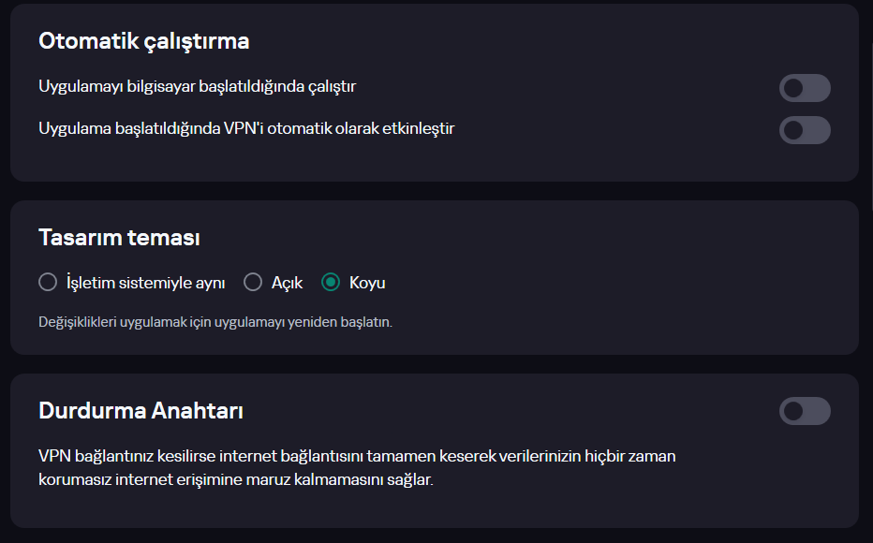Turn on the Durdurma Anahtarı switch

click(x=805, y=411)
